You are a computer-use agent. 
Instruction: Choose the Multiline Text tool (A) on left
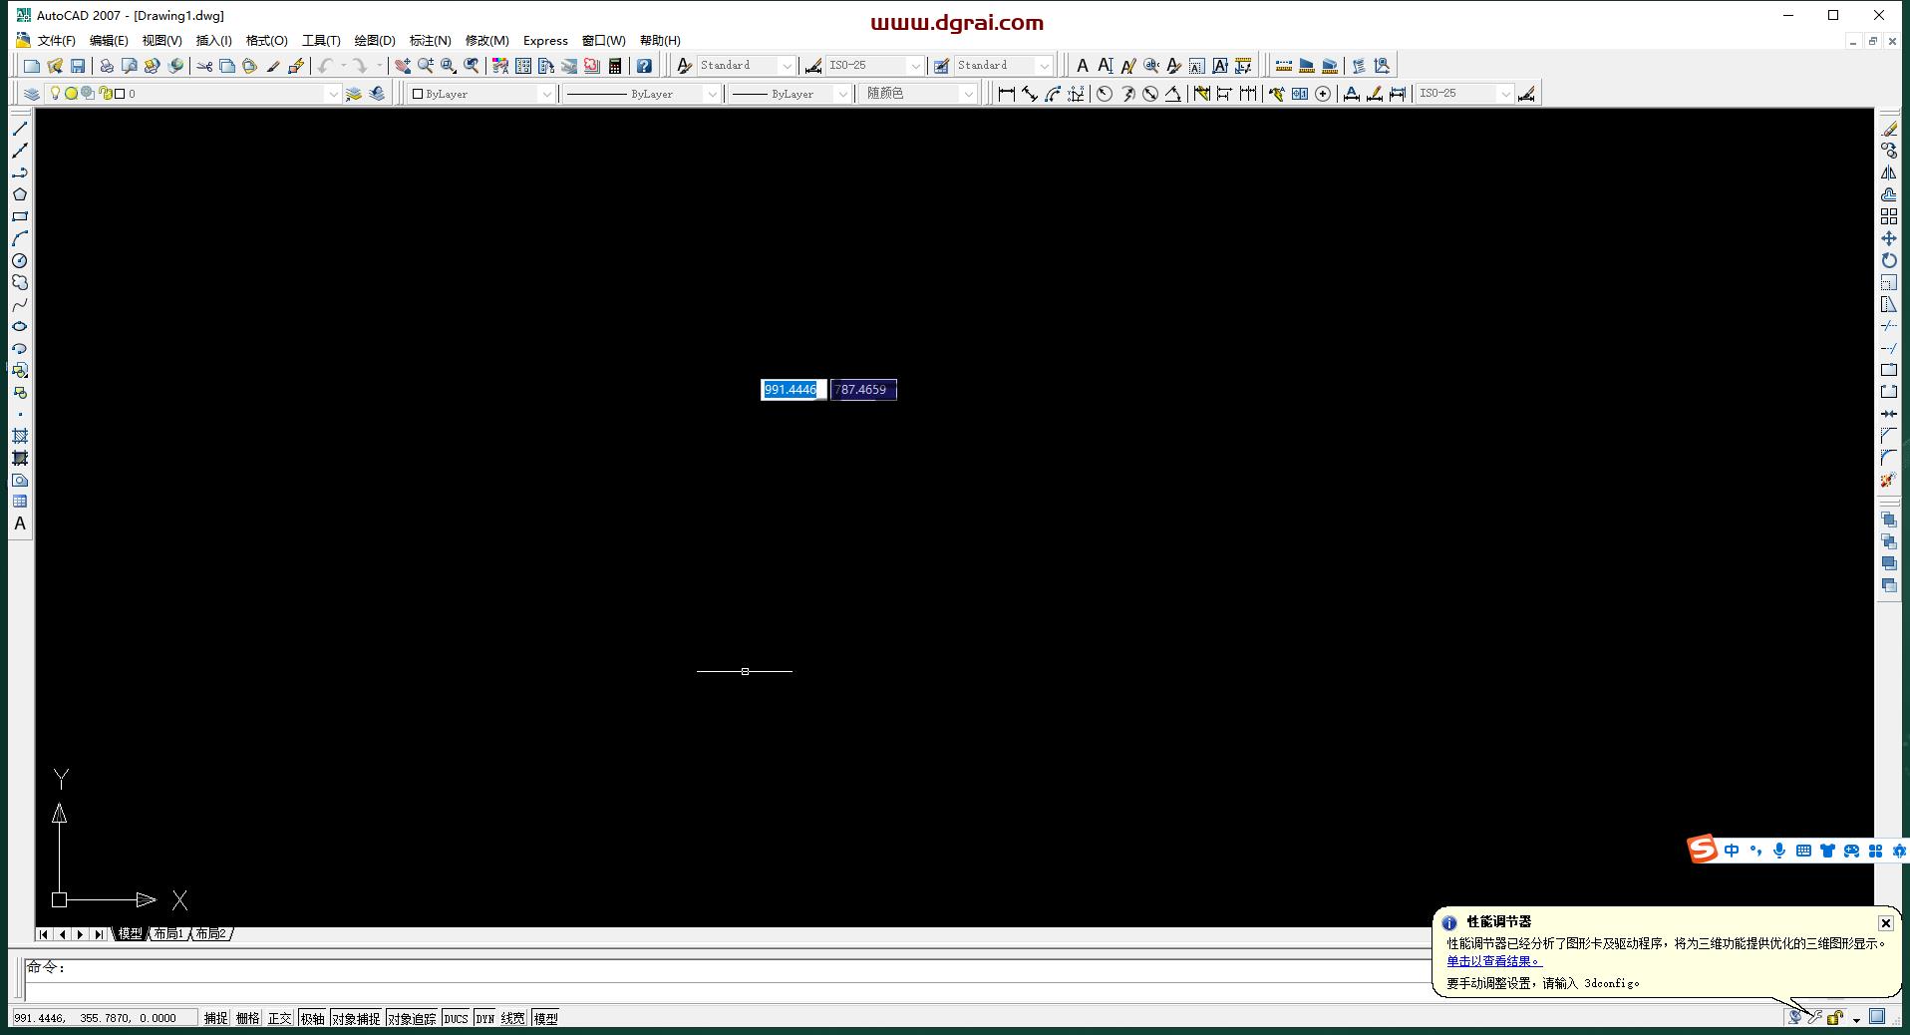[19, 523]
